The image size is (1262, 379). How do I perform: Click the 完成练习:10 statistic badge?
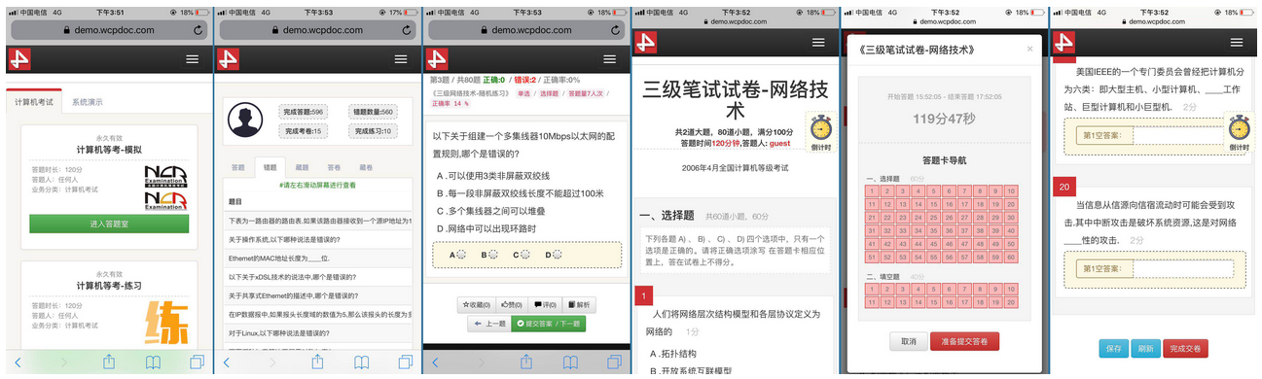(373, 131)
